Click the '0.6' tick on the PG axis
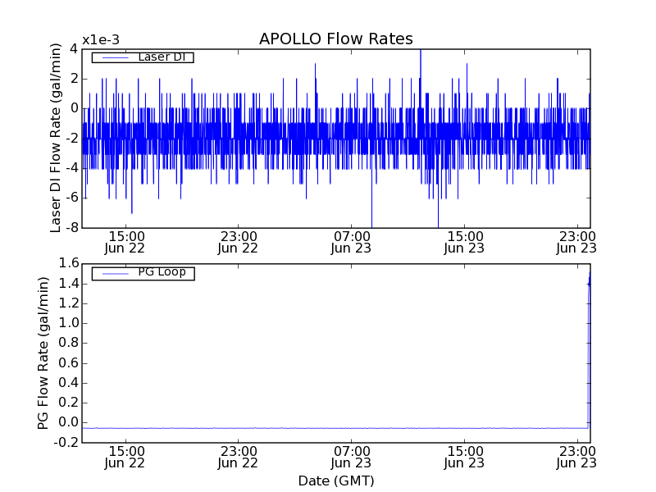The width and height of the screenshot is (656, 492). tap(68, 363)
